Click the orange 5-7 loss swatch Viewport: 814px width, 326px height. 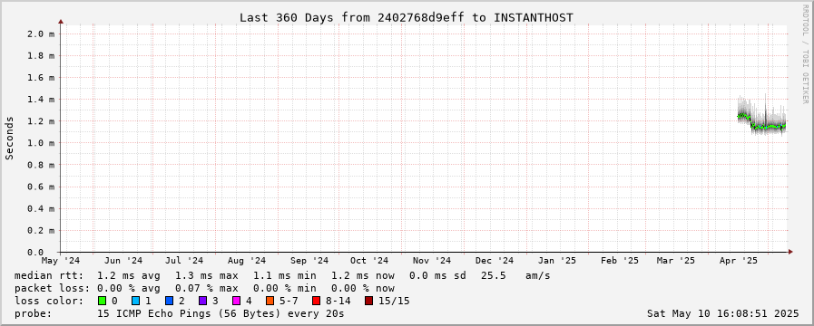(x=270, y=301)
